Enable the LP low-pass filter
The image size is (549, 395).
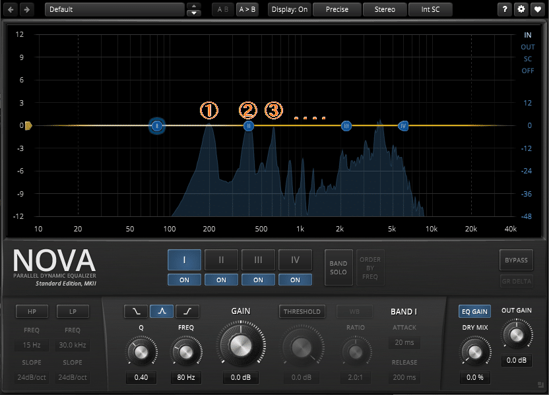(73, 311)
